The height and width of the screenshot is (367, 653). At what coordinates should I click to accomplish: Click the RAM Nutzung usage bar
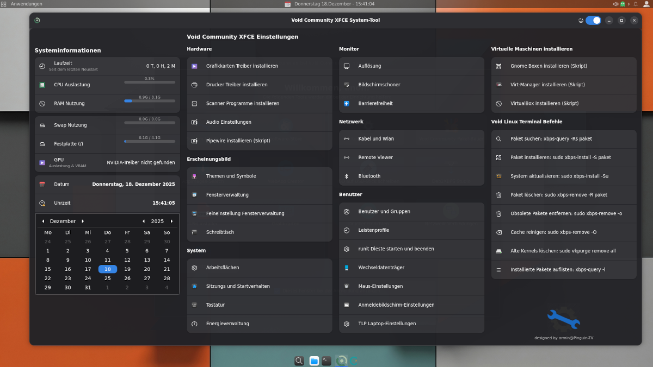(x=150, y=101)
